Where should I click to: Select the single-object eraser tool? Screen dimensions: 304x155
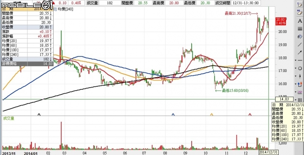pos(300,5)
